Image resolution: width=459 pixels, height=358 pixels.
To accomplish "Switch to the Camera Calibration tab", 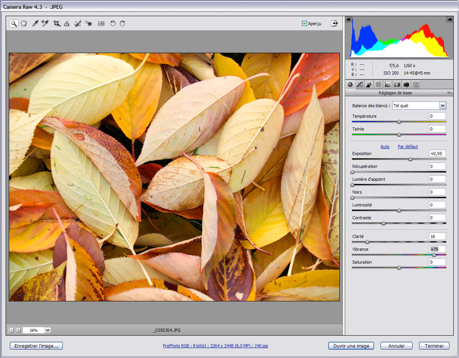I will [x=406, y=84].
